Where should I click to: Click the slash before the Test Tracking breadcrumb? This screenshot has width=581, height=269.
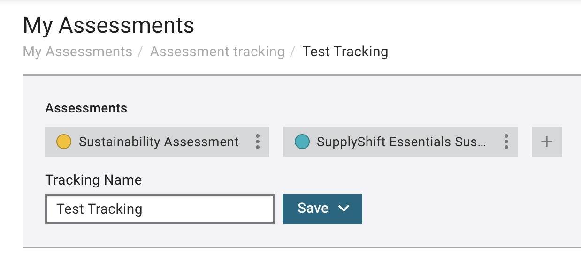[x=293, y=52]
